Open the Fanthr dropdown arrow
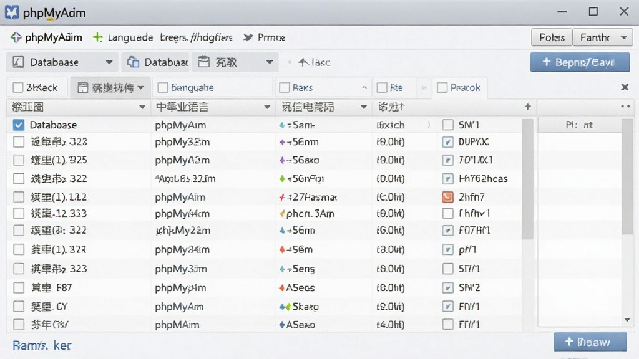 624,37
